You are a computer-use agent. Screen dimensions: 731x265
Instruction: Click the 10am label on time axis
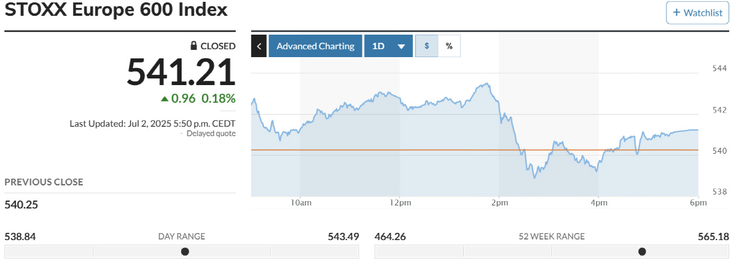point(301,202)
